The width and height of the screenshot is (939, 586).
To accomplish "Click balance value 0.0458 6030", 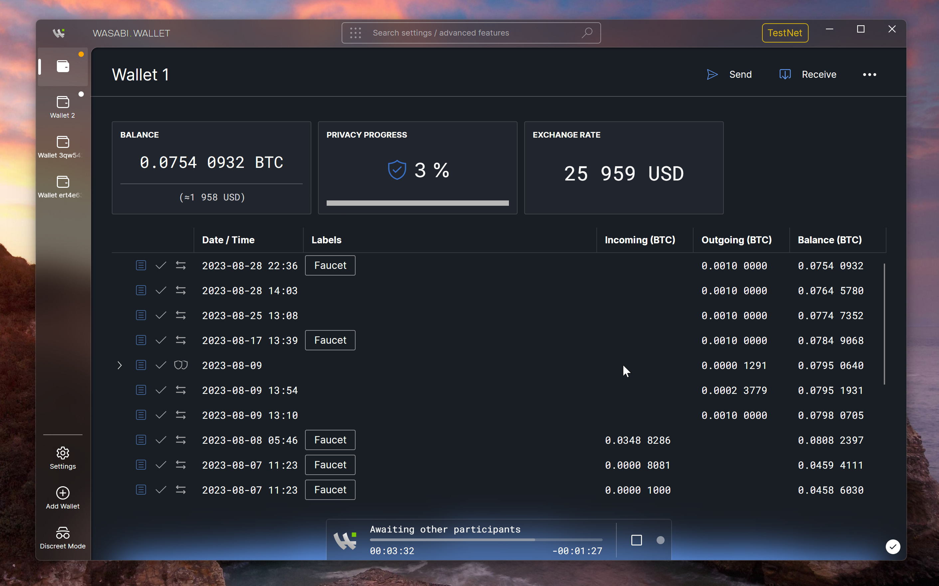I will click(831, 490).
